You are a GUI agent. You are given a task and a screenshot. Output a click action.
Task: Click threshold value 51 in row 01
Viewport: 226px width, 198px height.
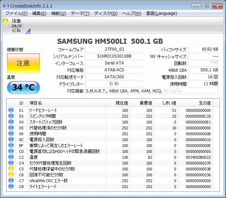point(174,110)
